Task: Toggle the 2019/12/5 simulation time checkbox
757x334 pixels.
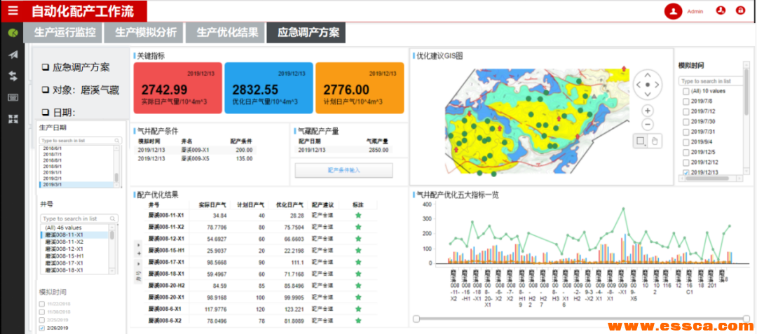Action: 686,152
